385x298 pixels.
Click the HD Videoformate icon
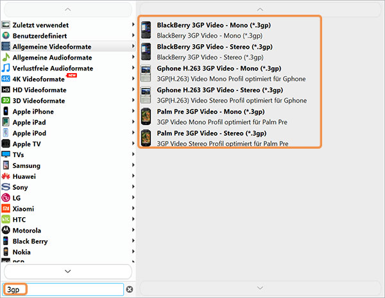[x=6, y=90]
